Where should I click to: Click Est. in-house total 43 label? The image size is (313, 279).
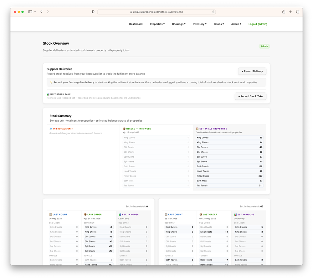[252, 207]
